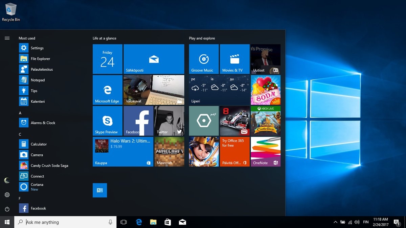This screenshot has height=228, width=406.
Task: Open Task View from the taskbar
Action: click(x=124, y=222)
